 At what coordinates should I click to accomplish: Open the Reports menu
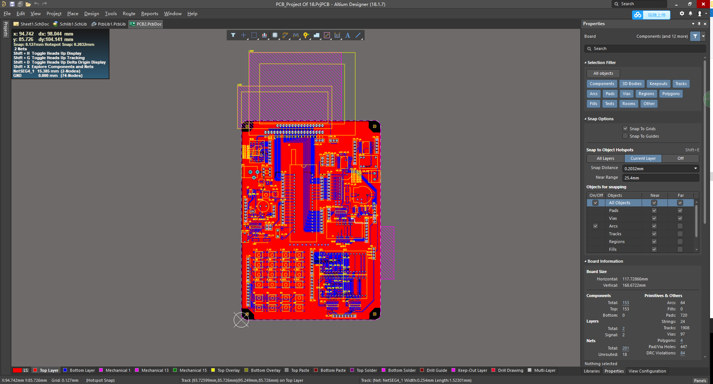coord(149,14)
